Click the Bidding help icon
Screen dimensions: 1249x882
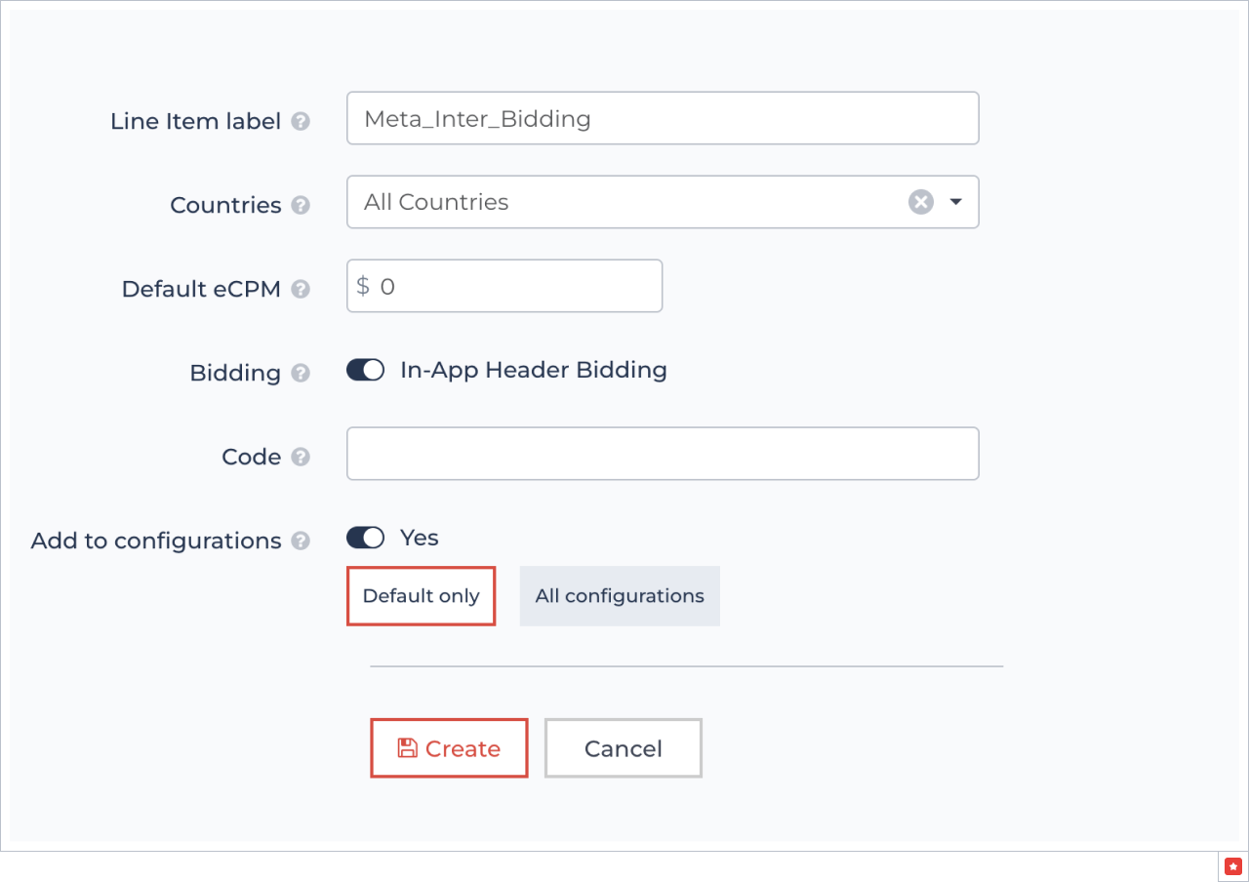coord(302,372)
